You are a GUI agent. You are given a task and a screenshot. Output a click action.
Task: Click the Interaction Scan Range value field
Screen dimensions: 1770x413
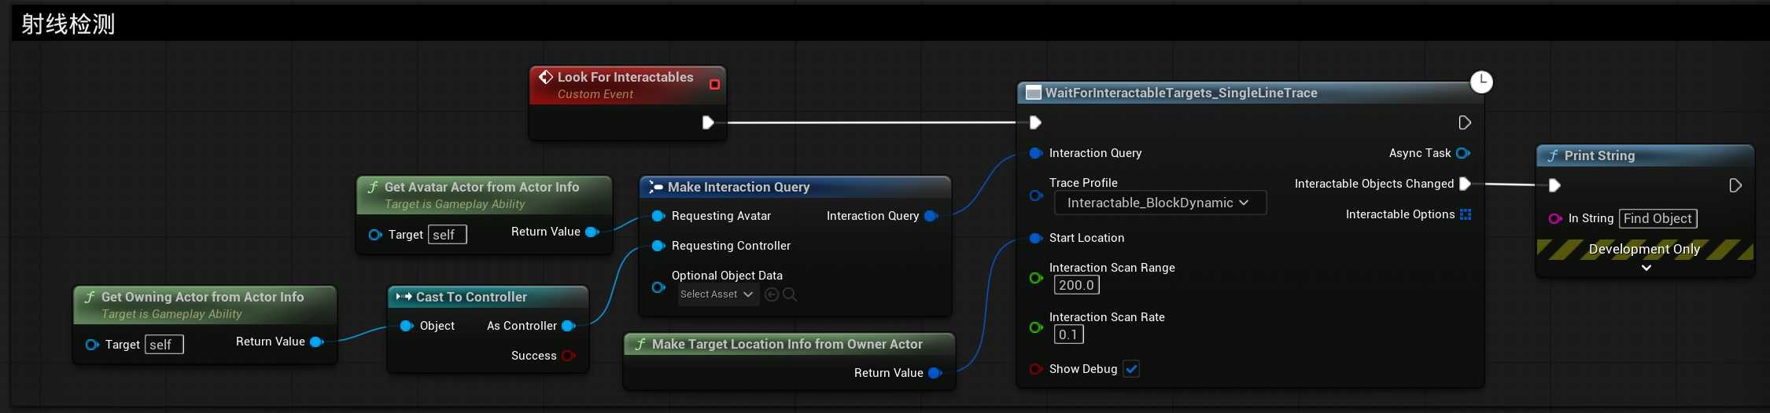click(x=1076, y=285)
